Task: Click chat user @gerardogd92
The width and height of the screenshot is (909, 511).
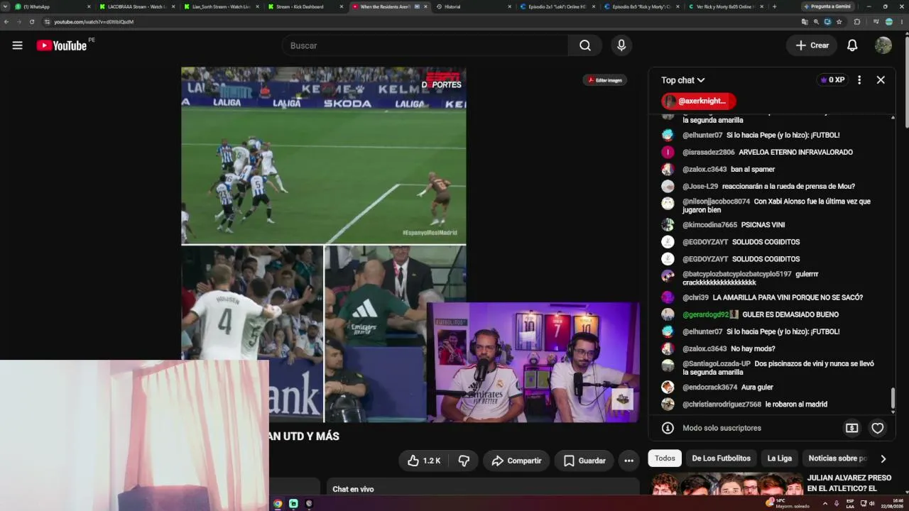Action: [706, 314]
